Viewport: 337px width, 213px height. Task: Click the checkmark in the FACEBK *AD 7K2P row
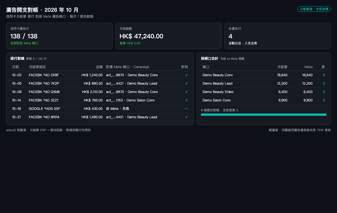tap(186, 84)
